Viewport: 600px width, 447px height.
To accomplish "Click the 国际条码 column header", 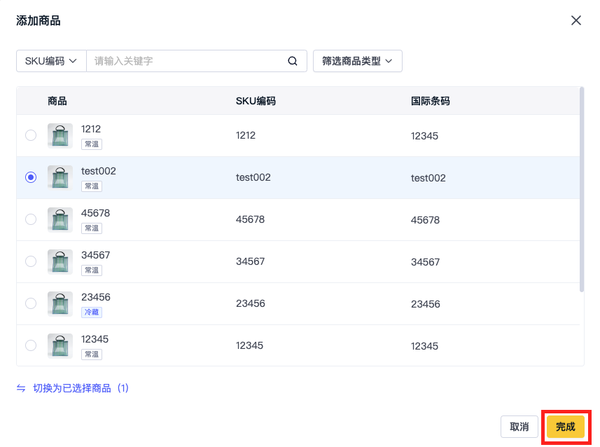I will 430,101.
